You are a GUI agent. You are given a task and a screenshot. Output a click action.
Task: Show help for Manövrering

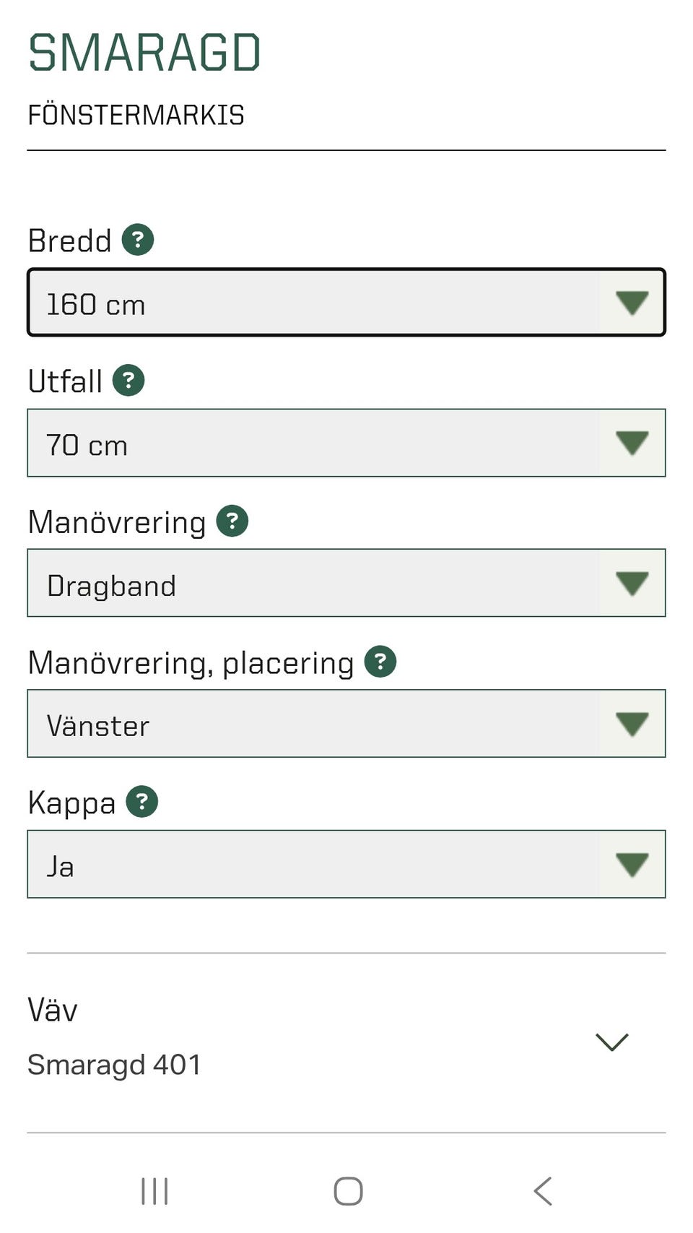232,521
